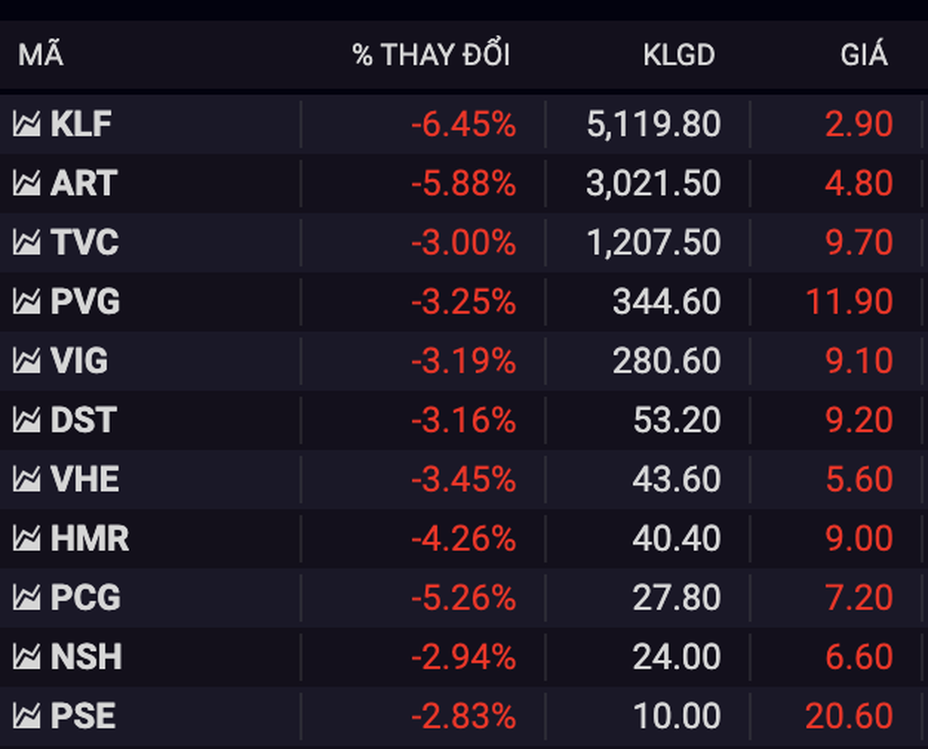This screenshot has height=749, width=928.
Task: Open the chart icon beside ART
Action: 26,183
